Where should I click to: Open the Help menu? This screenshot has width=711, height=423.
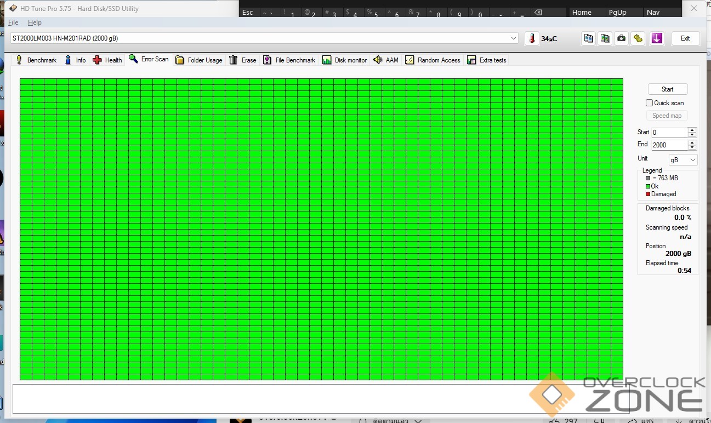coord(35,22)
